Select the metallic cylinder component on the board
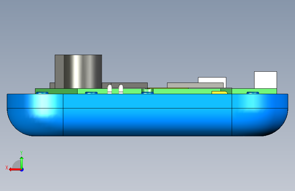Image resolution: width=295 pixels, height=191 pixels. click(x=79, y=72)
